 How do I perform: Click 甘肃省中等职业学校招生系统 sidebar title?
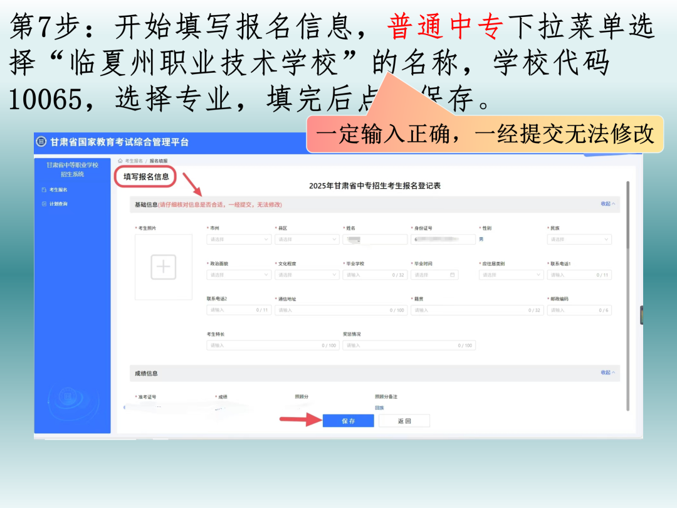click(x=73, y=169)
